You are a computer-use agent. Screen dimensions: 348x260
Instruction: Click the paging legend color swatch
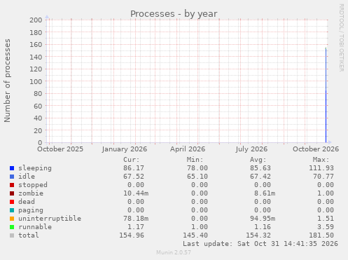pos(12,210)
